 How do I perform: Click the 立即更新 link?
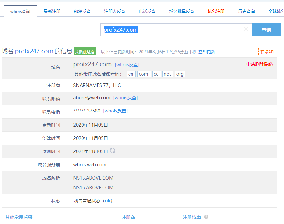click(x=207, y=52)
